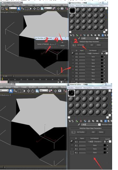Toggle On/Off checkbox for sub-material ID 8

tap(104, 76)
